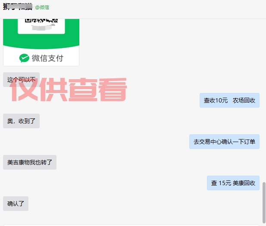This screenshot has height=226, width=266.
Task: Select the message 查 15元 美康回收
Action: 233,183
